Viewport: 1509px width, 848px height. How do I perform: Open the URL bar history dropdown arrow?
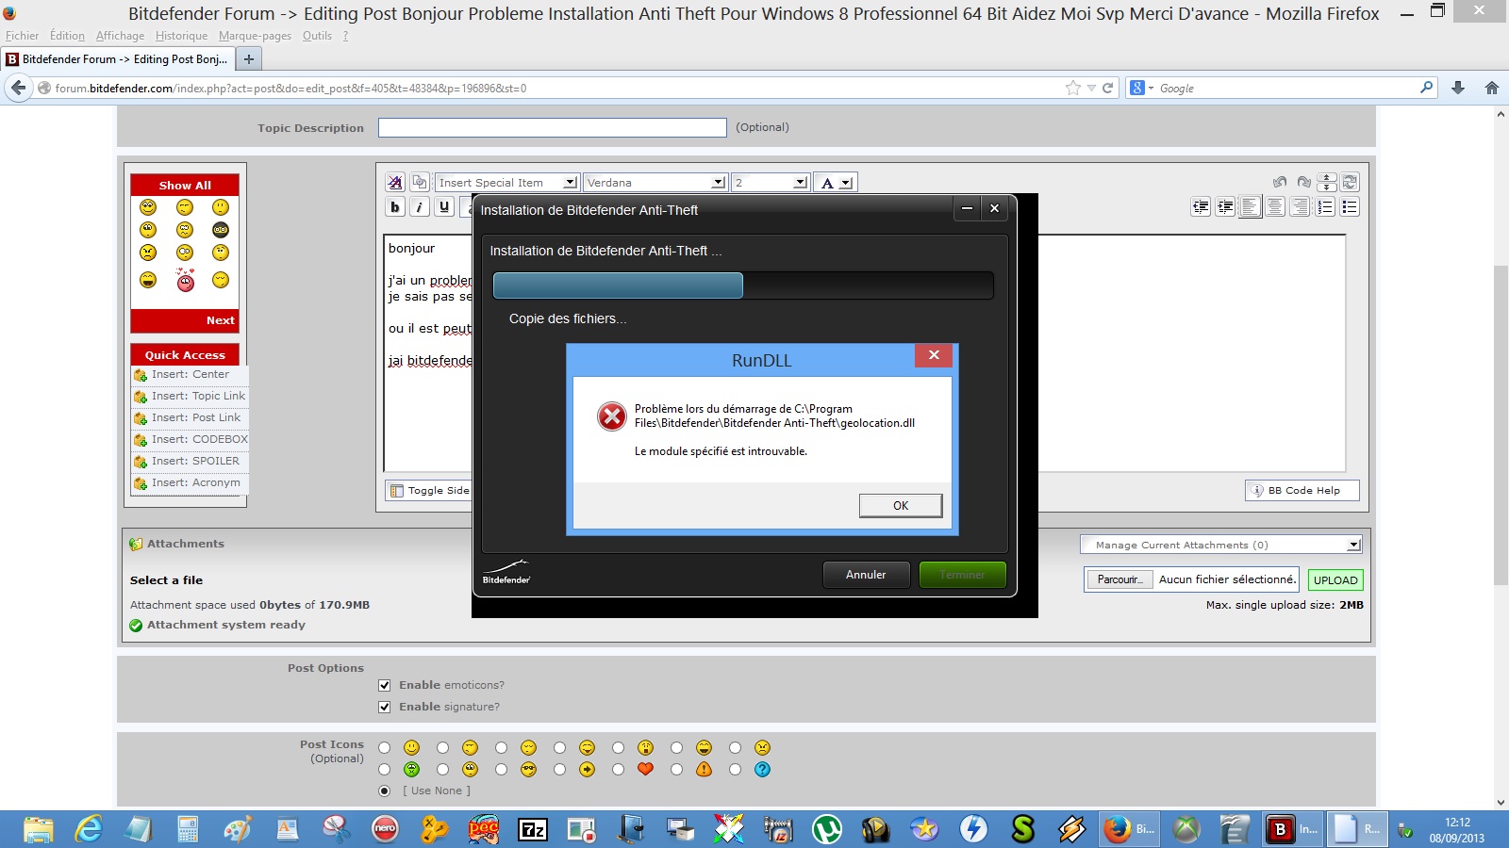[x=1091, y=88]
